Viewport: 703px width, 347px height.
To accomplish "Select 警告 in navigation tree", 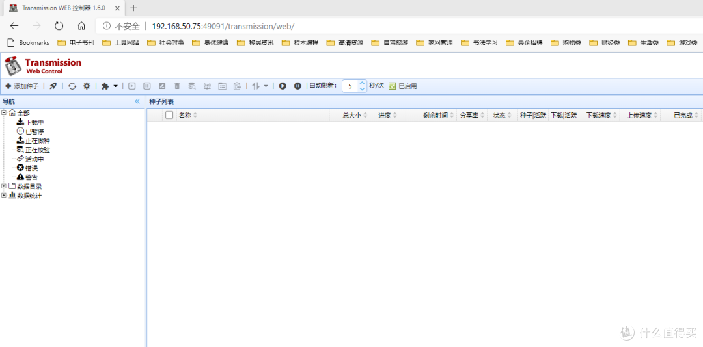I will click(x=31, y=177).
